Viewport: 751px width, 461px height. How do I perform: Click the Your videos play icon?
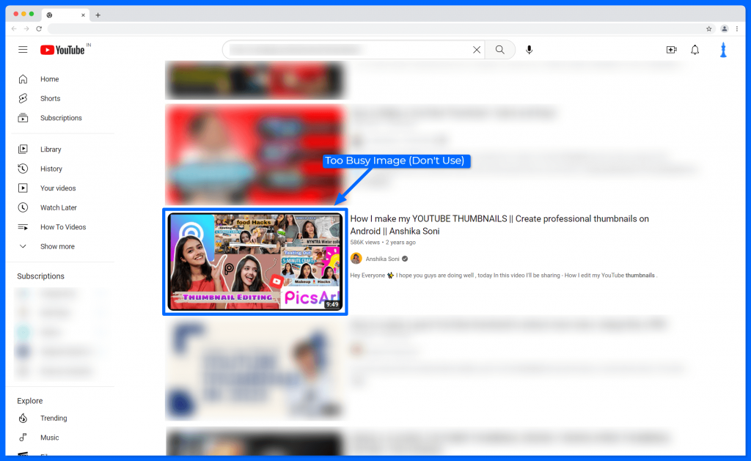tap(23, 188)
